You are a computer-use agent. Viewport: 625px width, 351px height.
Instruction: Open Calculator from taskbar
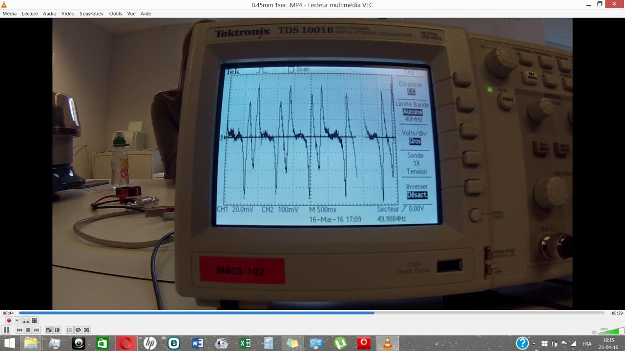(x=269, y=343)
